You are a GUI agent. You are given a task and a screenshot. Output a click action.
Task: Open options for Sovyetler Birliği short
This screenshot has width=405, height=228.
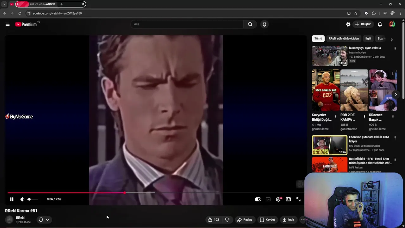336,117
